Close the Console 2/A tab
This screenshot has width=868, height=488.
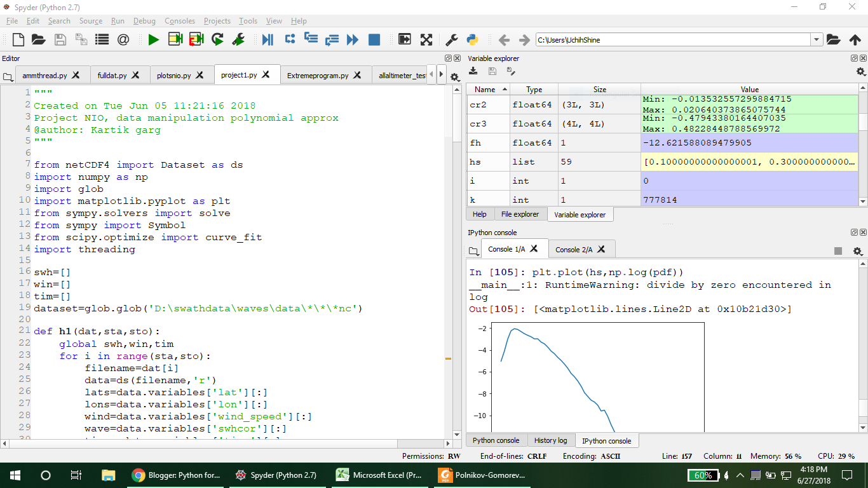pos(601,250)
